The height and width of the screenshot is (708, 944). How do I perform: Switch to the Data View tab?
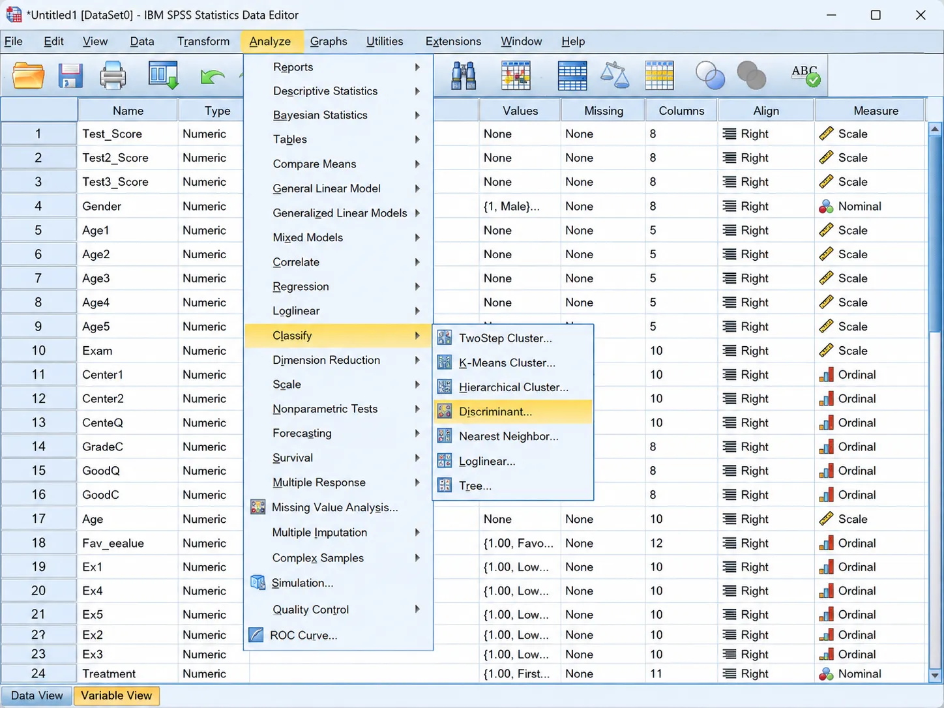pyautogui.click(x=37, y=696)
